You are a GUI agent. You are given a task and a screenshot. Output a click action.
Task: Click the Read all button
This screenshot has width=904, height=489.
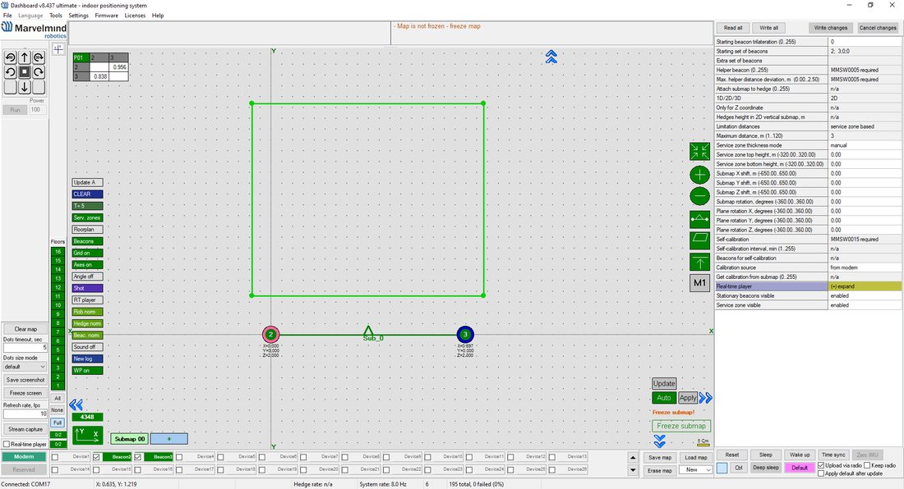point(733,28)
